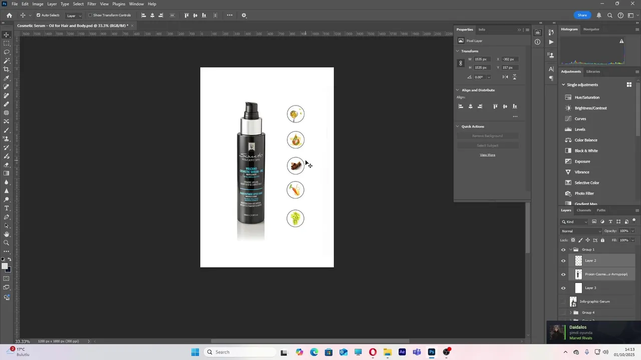Filter layers by Type layers icon

tap(610, 221)
